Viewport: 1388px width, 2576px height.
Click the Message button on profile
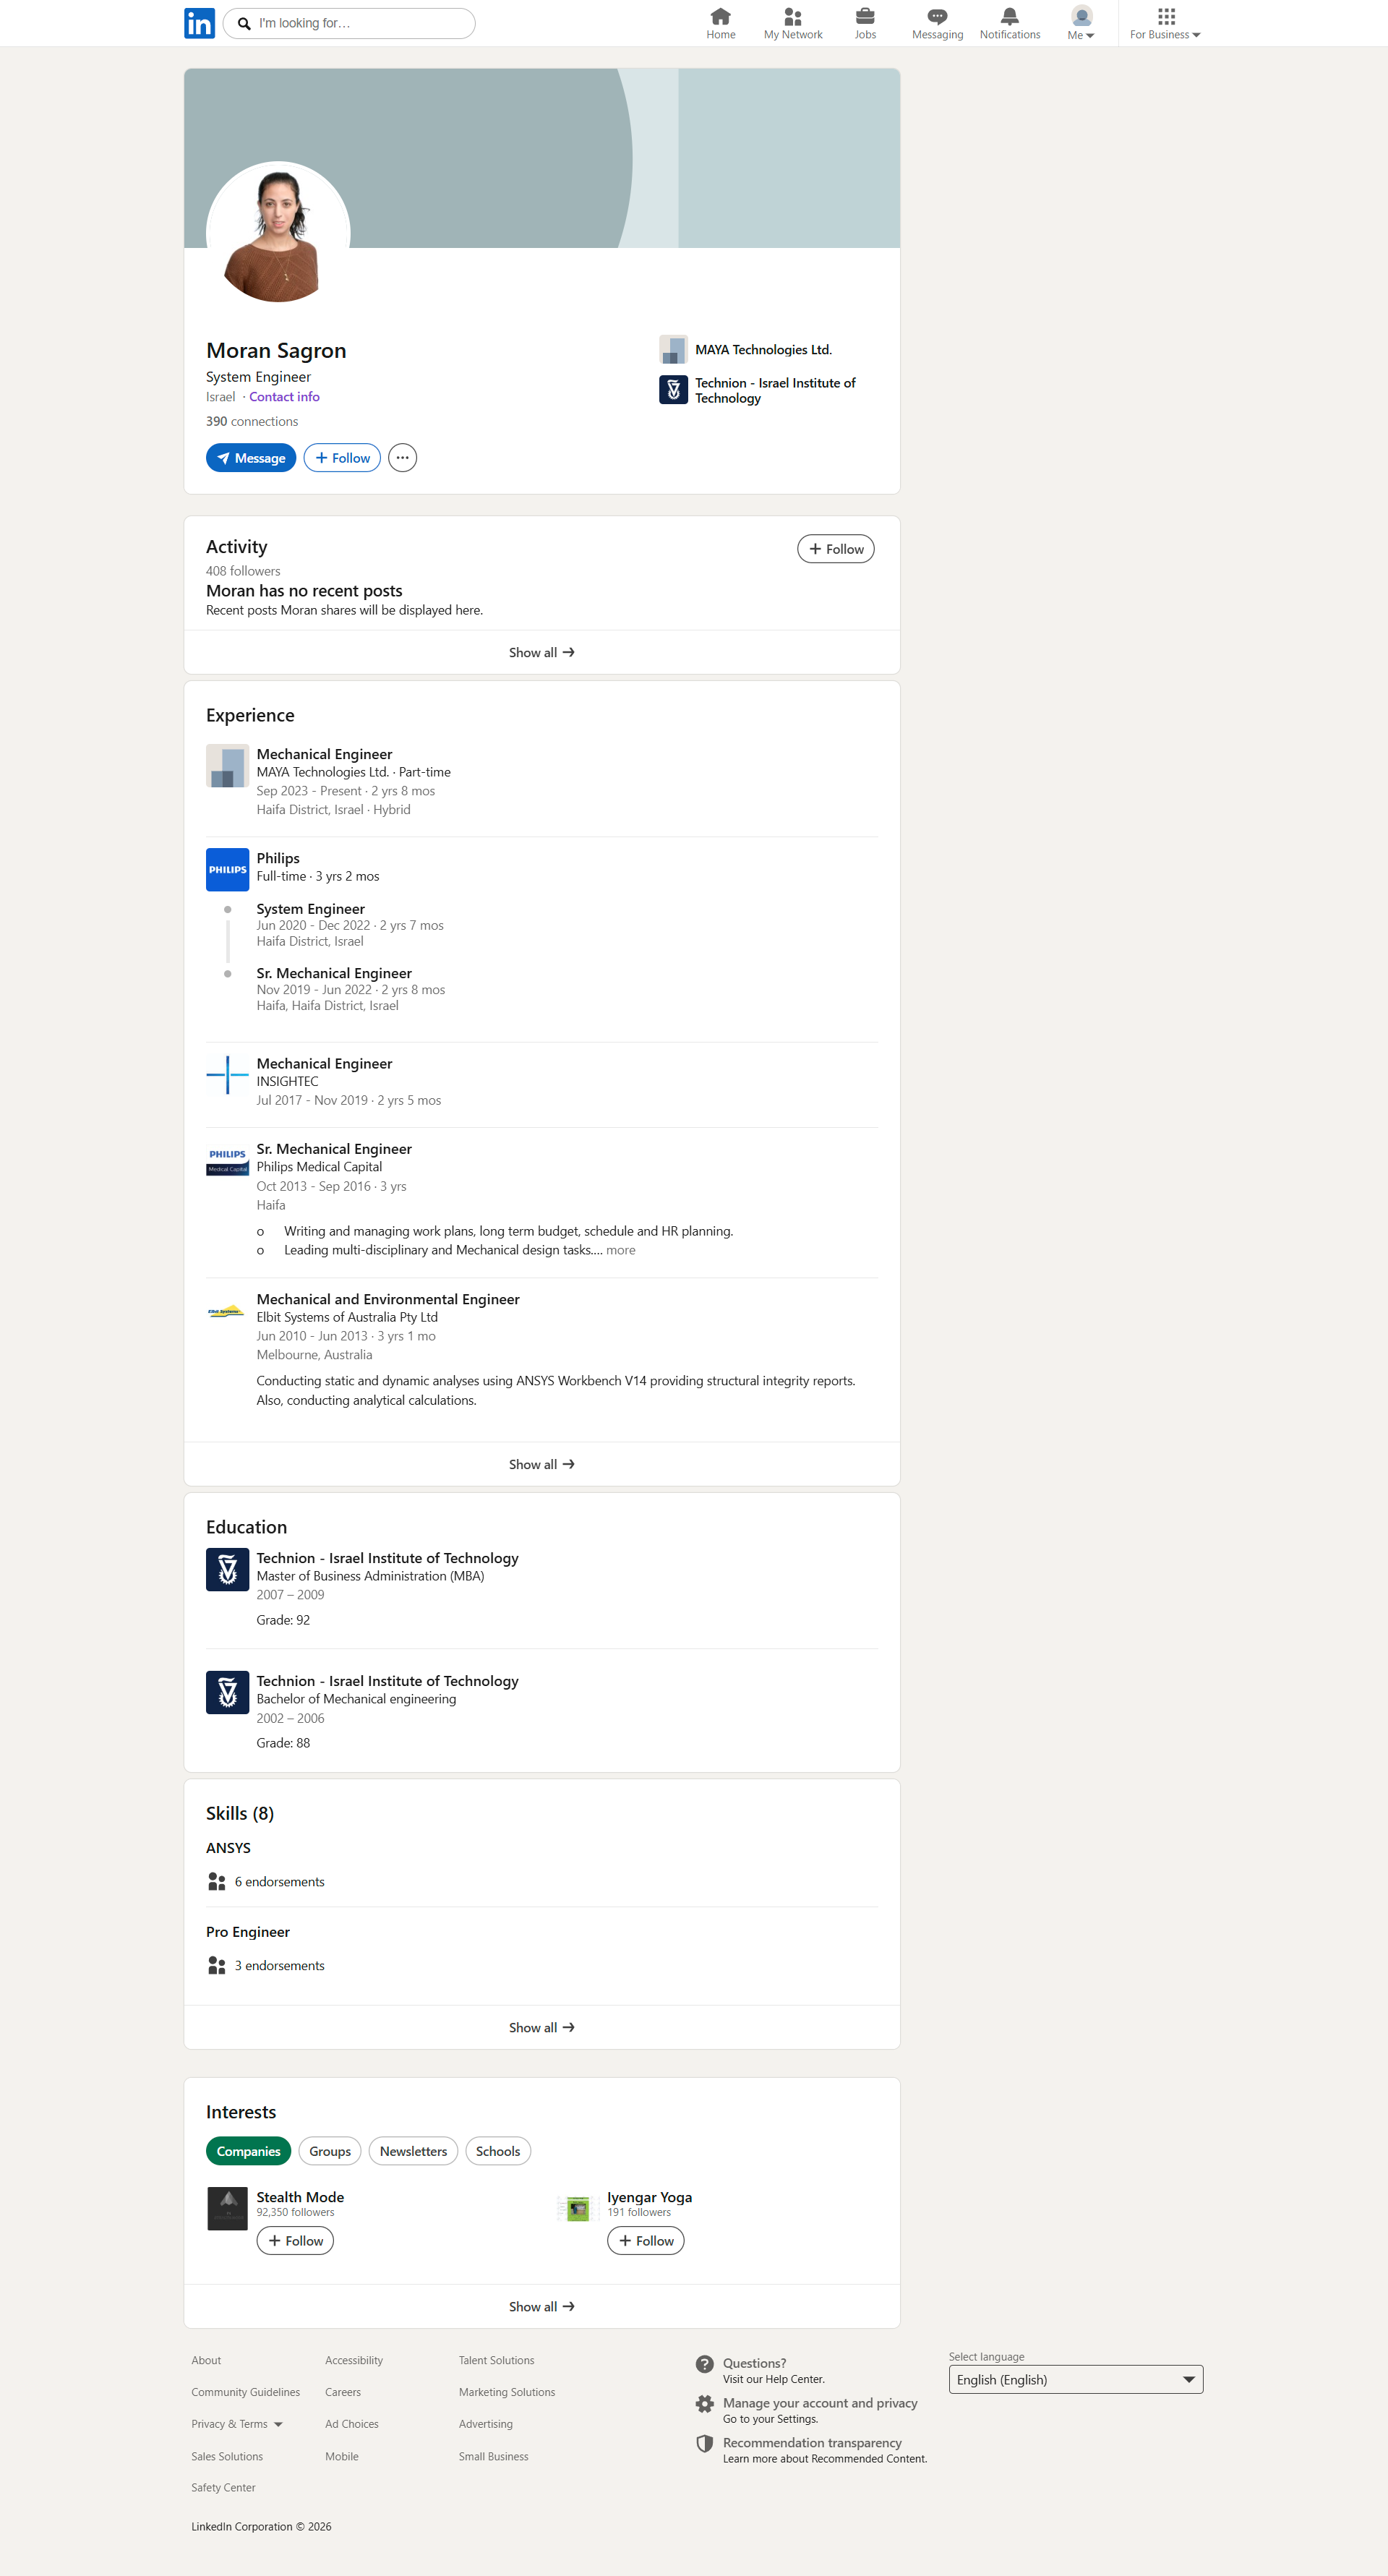pyautogui.click(x=250, y=458)
